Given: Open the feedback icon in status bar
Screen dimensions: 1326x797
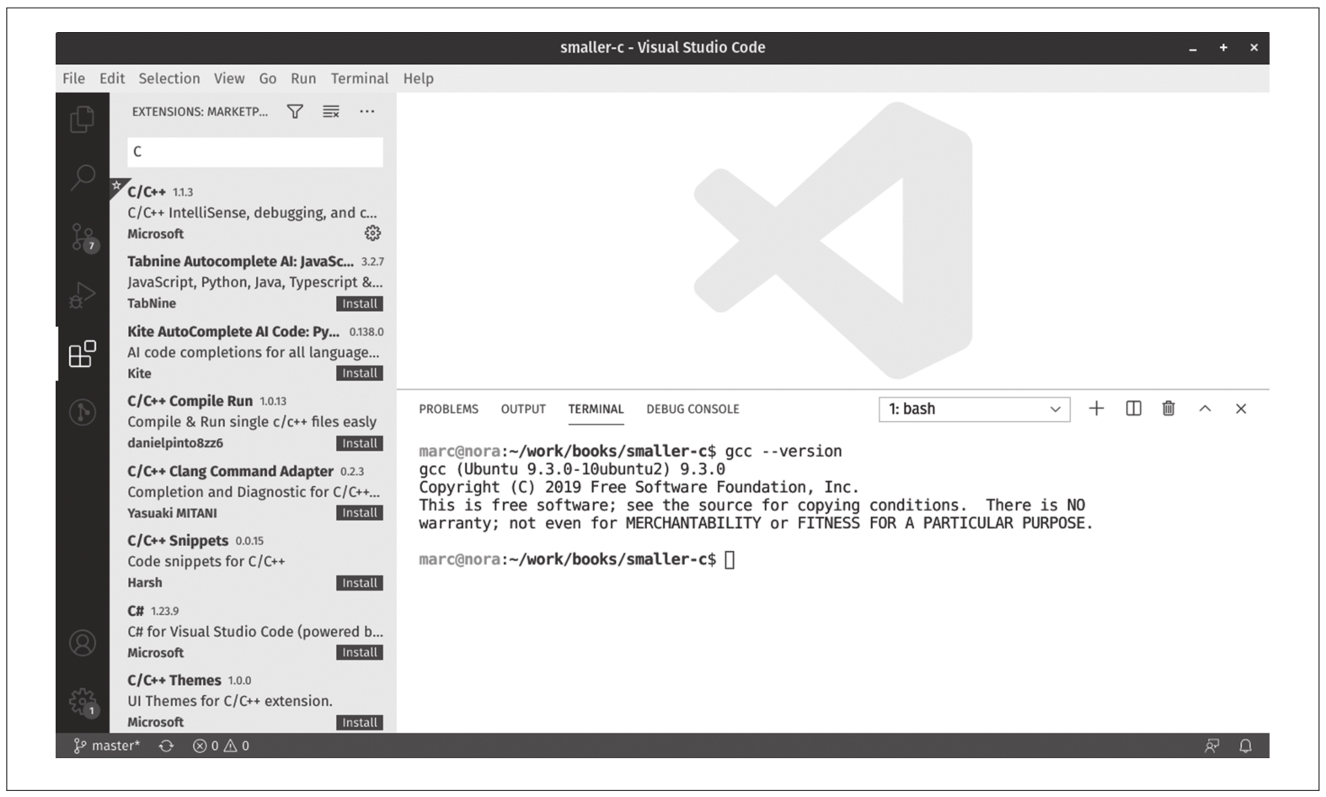Looking at the screenshot, I should click(1211, 746).
